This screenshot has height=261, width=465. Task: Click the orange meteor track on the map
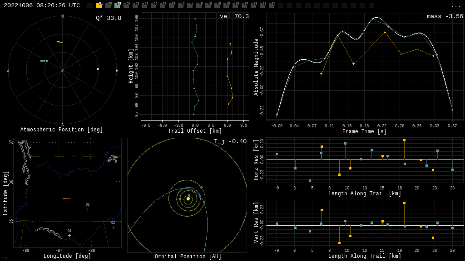(x=66, y=198)
